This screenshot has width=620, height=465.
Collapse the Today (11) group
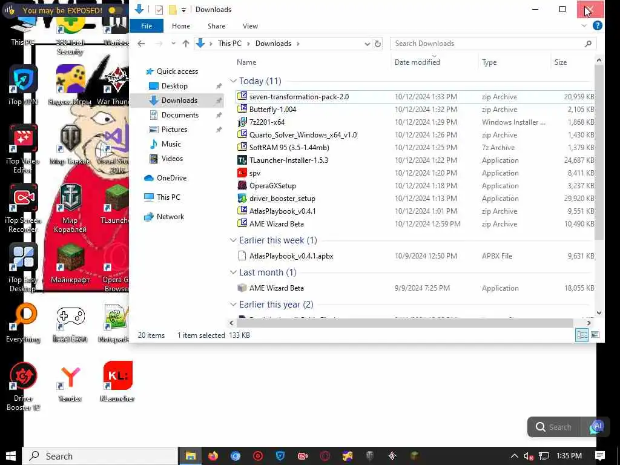tap(233, 81)
